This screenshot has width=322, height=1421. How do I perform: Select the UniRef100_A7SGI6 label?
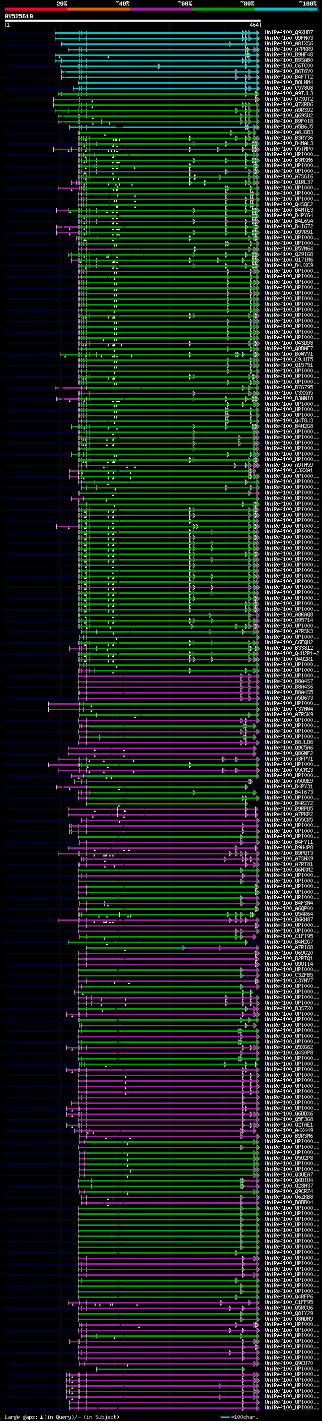pyautogui.click(x=289, y=176)
